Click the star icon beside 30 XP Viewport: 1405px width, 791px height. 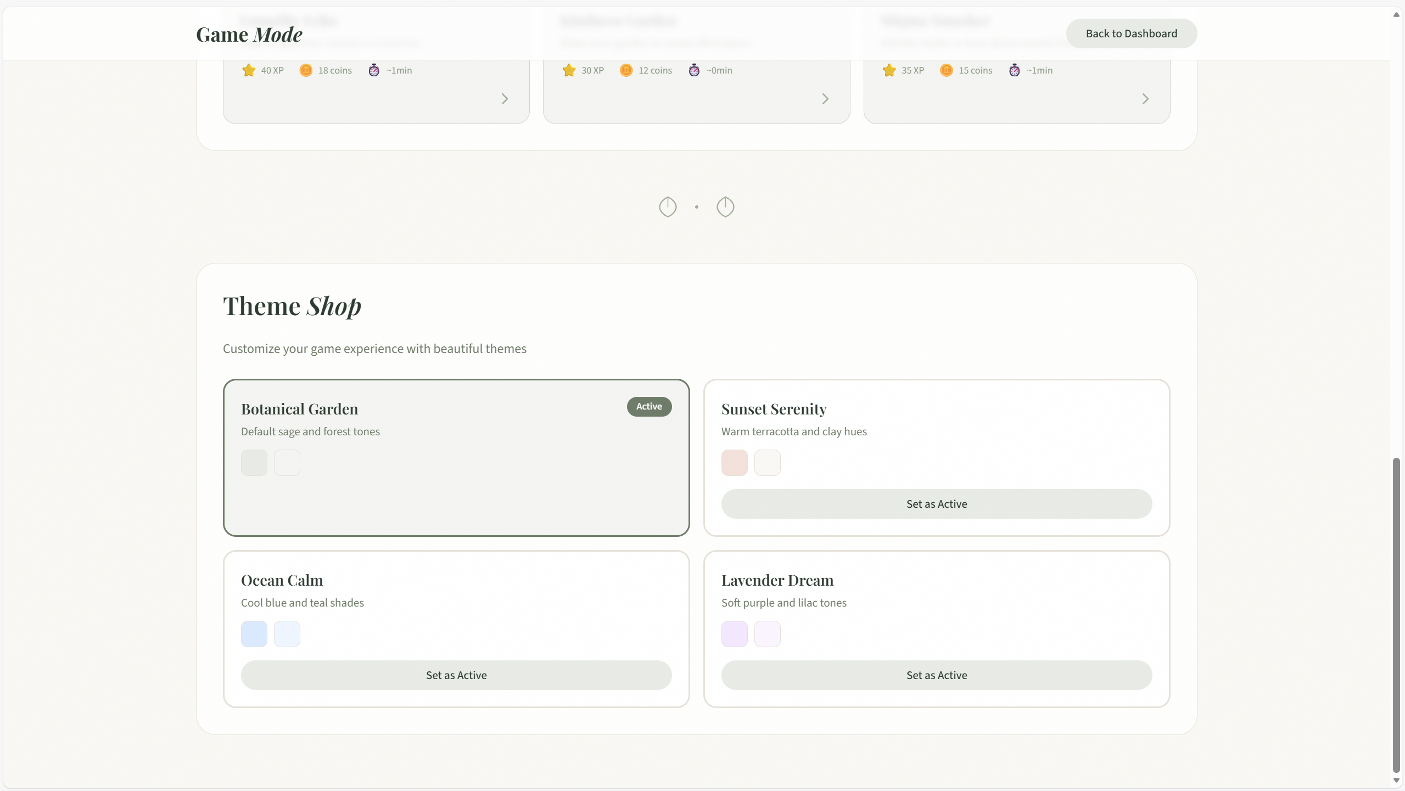coord(569,70)
